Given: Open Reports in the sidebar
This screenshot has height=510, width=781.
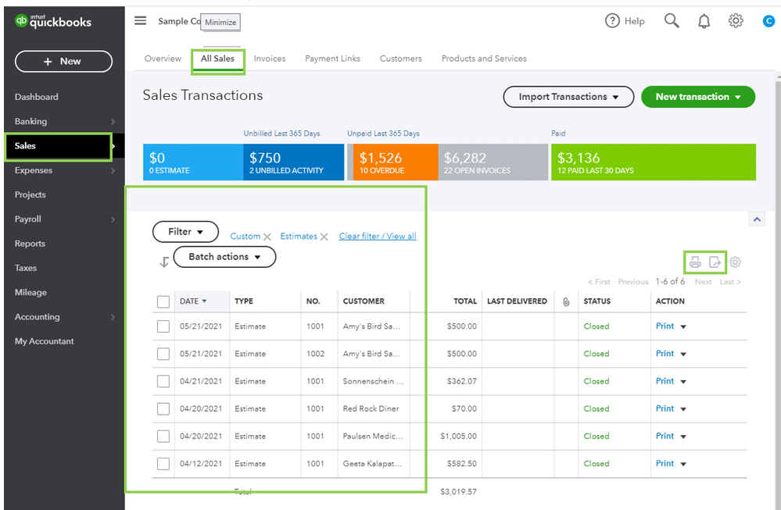Looking at the screenshot, I should point(30,244).
